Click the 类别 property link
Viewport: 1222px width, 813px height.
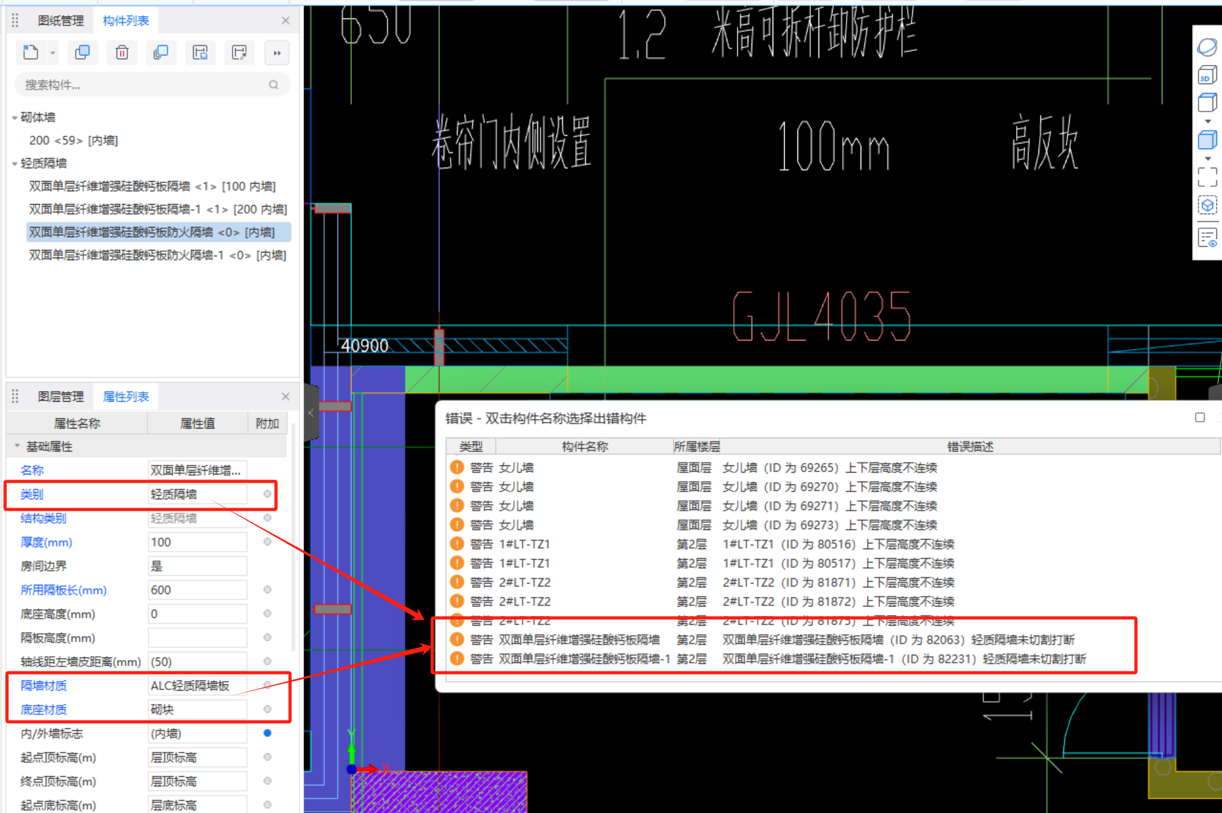[32, 494]
